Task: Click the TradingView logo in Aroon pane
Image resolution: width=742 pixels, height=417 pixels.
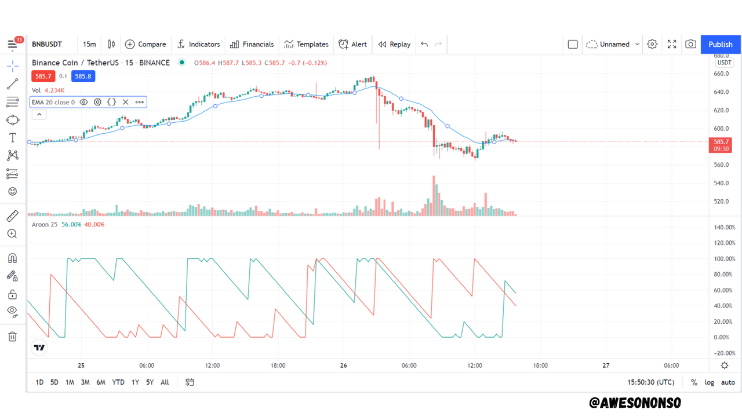Action: (39, 348)
